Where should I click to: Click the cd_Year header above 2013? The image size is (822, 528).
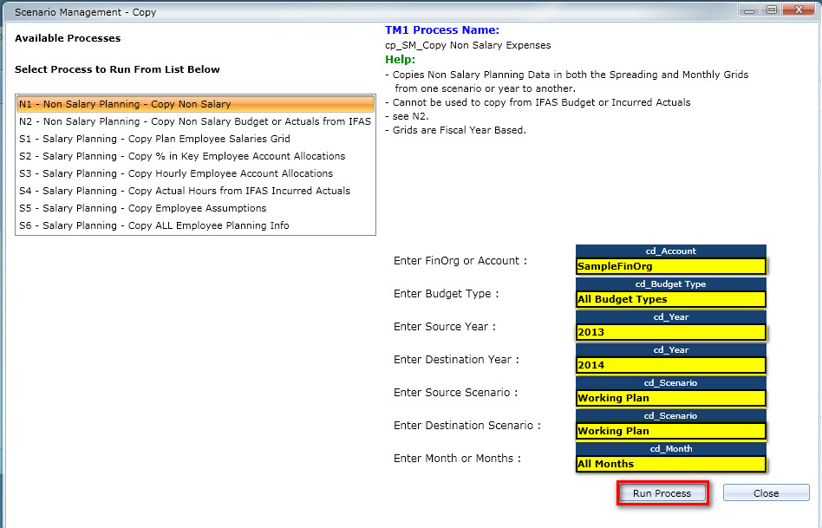pyautogui.click(x=670, y=317)
